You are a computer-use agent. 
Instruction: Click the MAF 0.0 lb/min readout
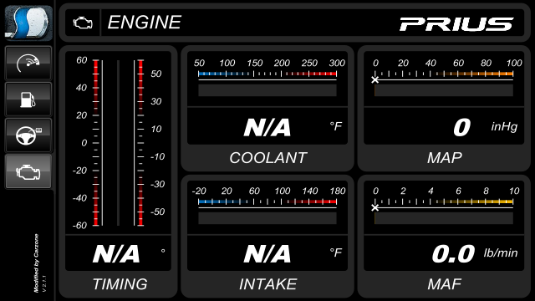[x=475, y=253]
